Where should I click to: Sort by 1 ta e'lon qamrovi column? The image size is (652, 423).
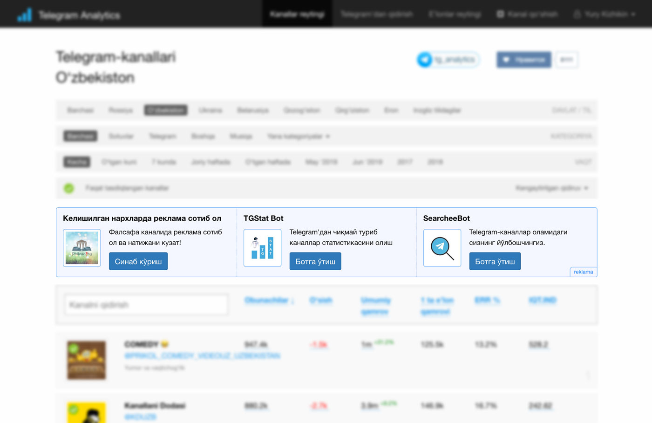coord(437,306)
